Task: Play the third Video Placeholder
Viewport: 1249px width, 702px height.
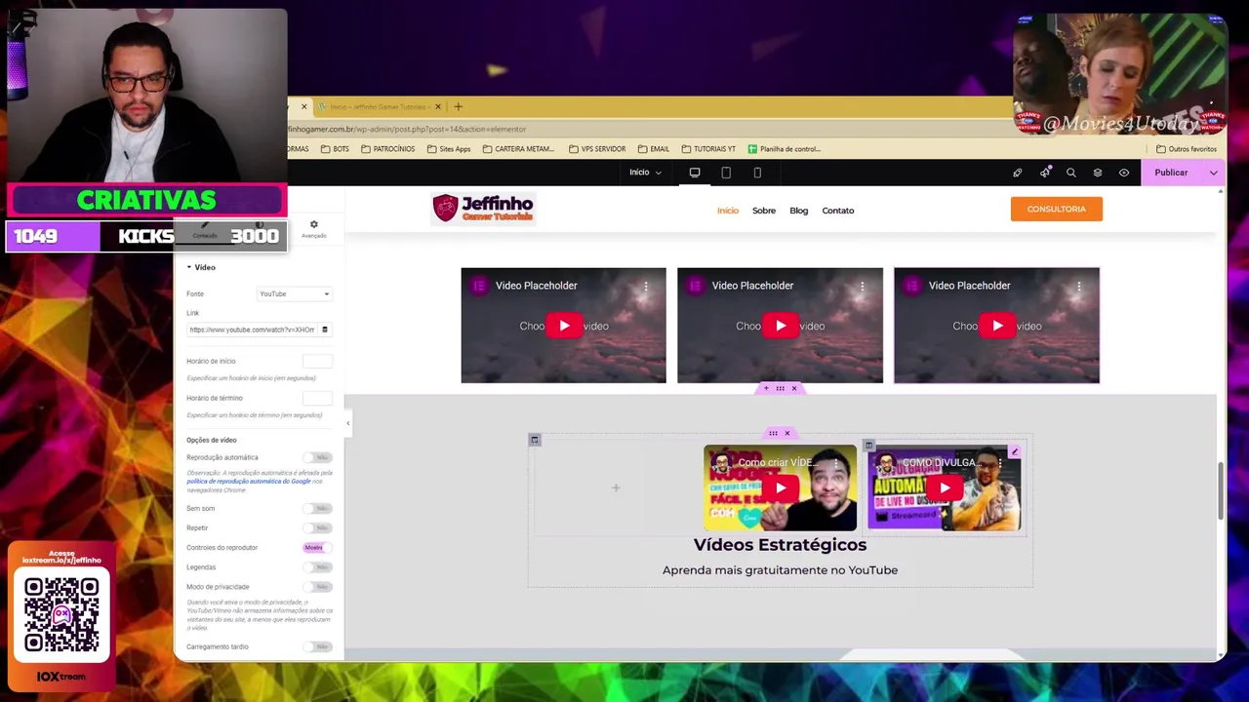Action: 997,326
